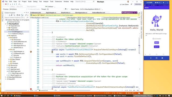The image size is (172, 97).
Task: Switch to the MsalActivity.cs tab
Action: click(66, 13)
